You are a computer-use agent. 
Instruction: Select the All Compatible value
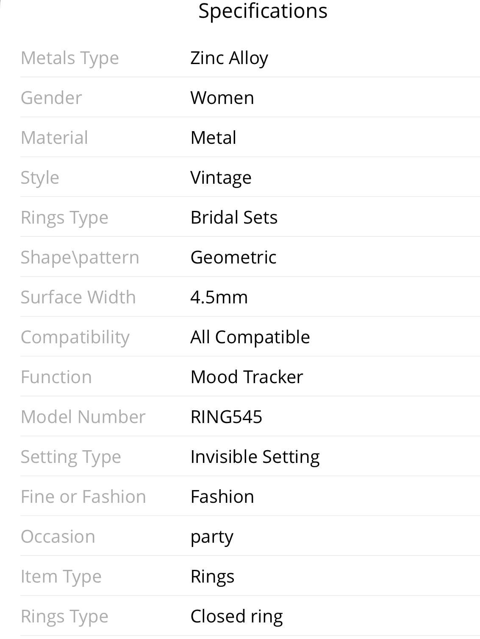pos(250,337)
